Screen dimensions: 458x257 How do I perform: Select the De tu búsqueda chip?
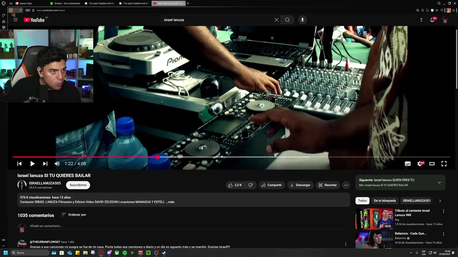point(385,201)
